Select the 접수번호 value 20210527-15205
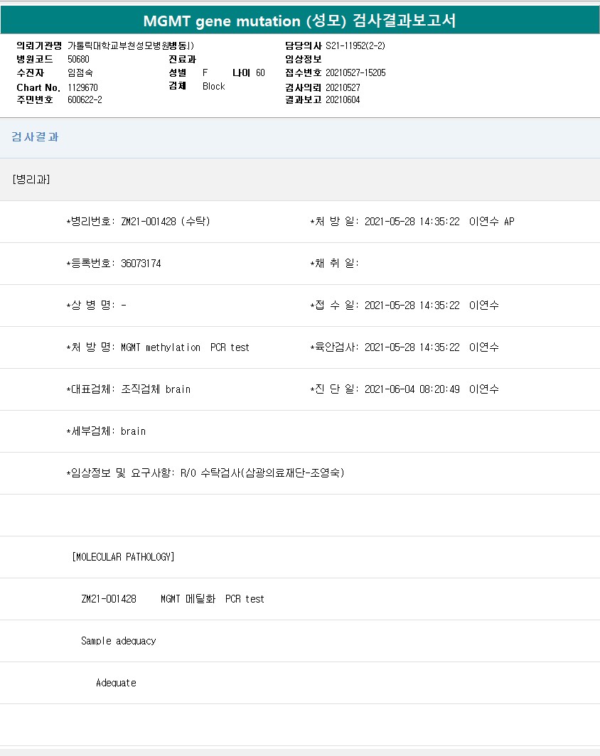 click(355, 73)
